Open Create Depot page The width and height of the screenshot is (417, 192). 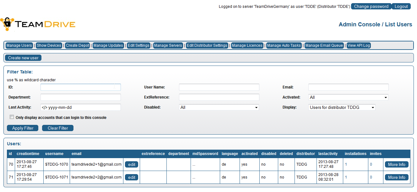78,45
